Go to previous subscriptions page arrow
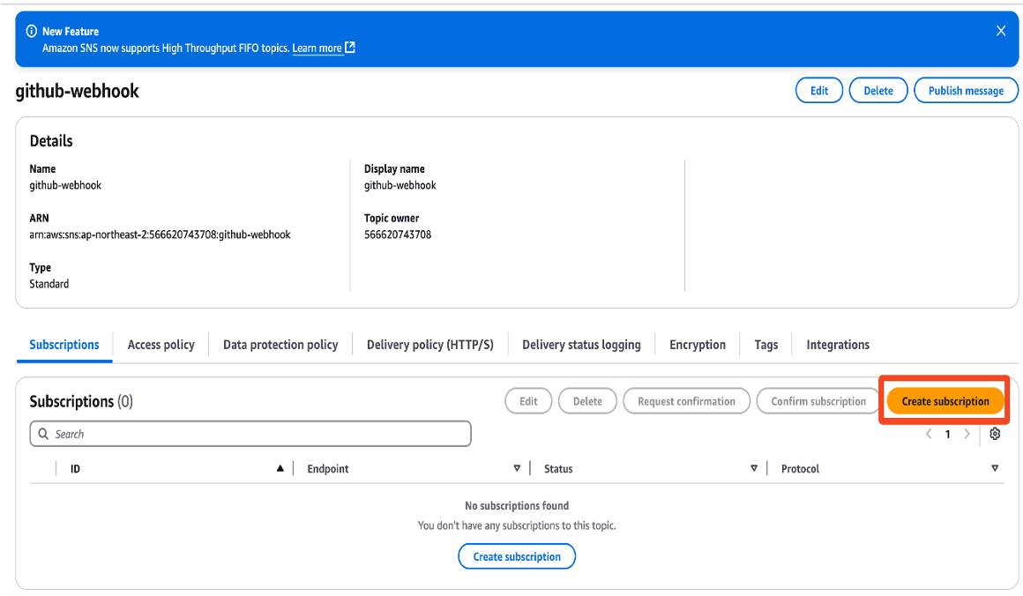Screen dimensions: 1023x596 [929, 434]
